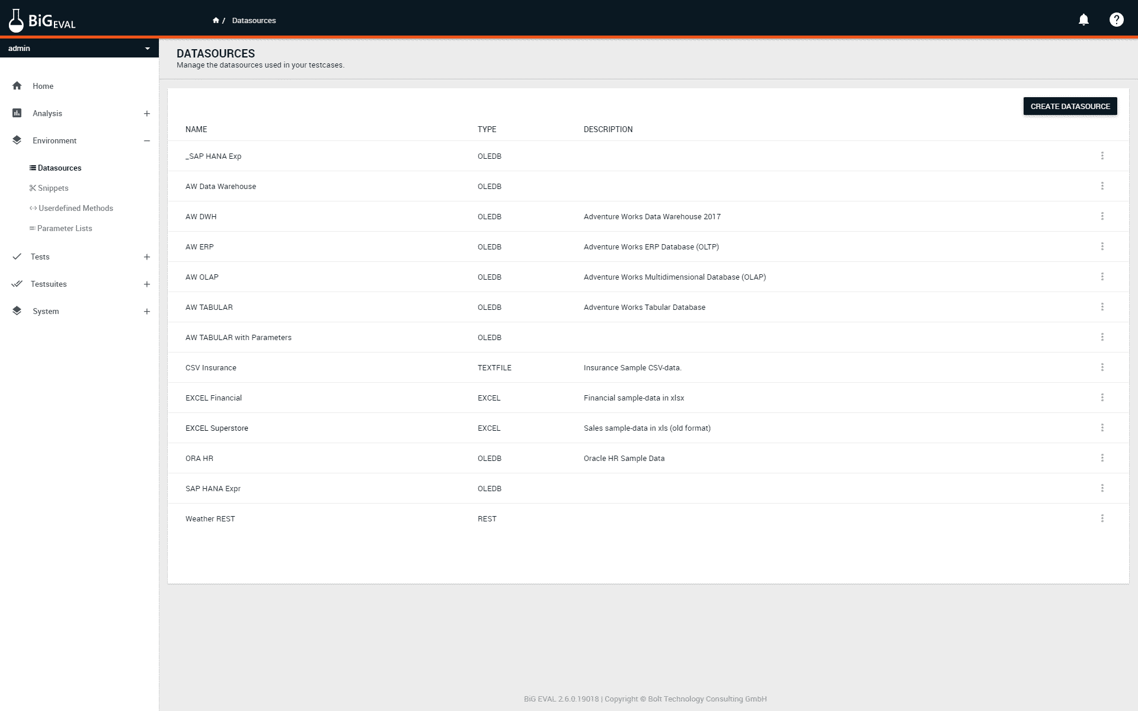The height and width of the screenshot is (711, 1138).
Task: Open row menu for _SAP HANA Exp
Action: 1102,156
